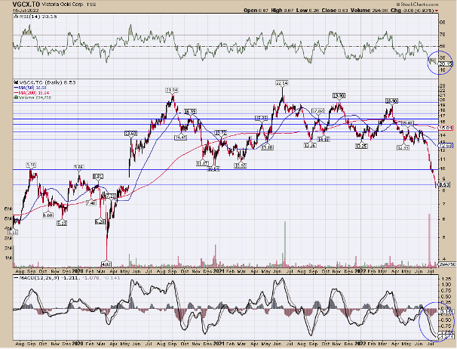The width and height of the screenshot is (457, 349).
Task: Click the TSE exchange label
Action: point(91,5)
